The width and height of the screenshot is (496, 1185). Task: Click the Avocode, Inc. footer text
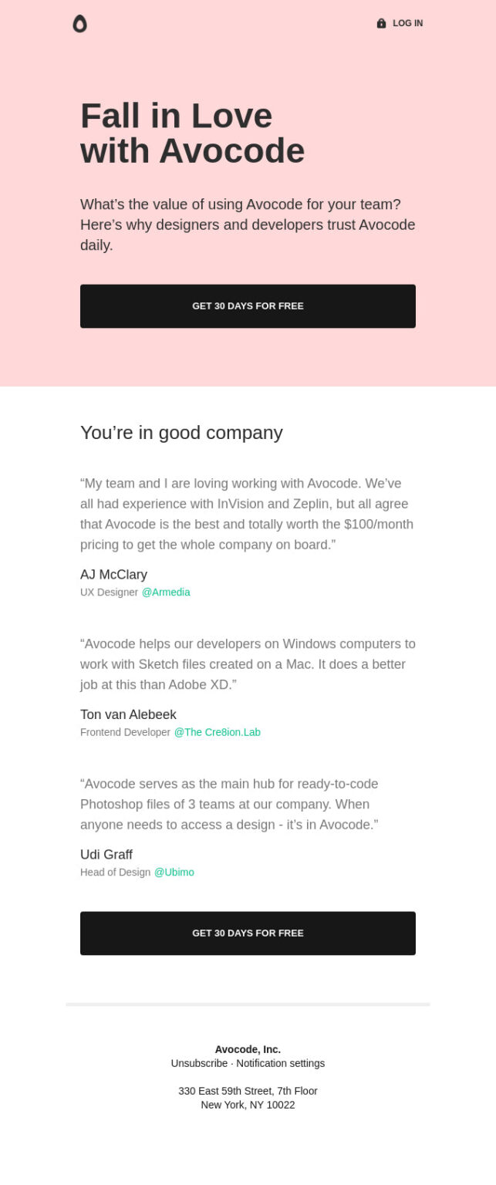[x=248, y=1049]
